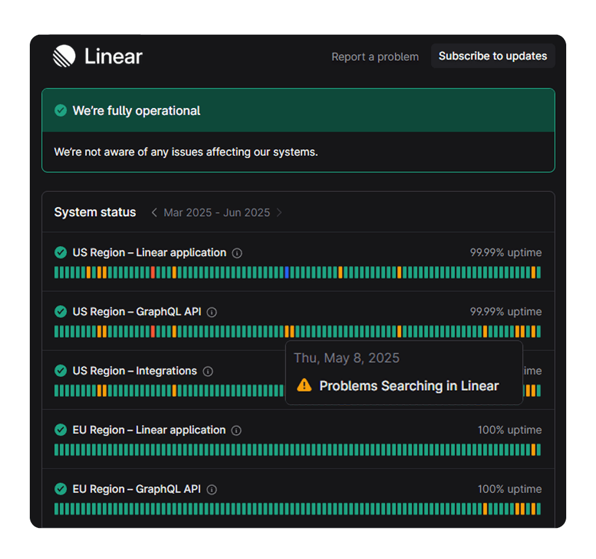This screenshot has height=559, width=596.
Task: Go to previous date range chevron
Action: [154, 212]
